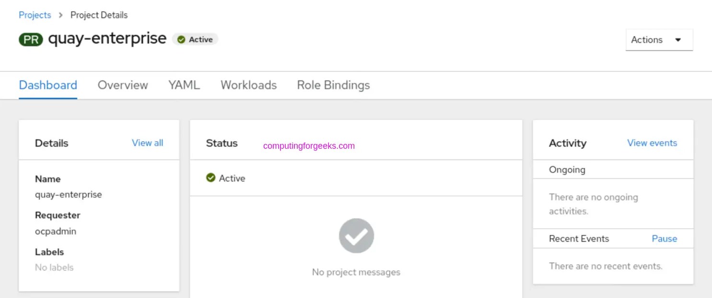Open the Role Bindings tab
The height and width of the screenshot is (298, 712).
tap(333, 85)
